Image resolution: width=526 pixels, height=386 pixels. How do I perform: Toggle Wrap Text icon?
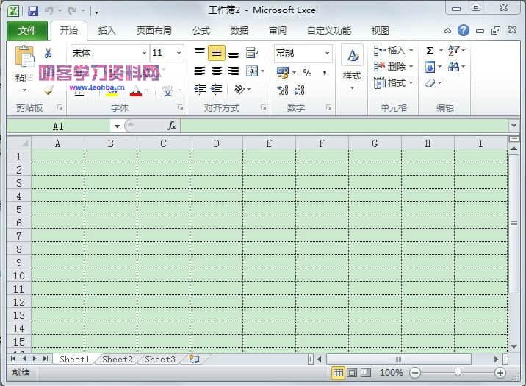pos(251,53)
